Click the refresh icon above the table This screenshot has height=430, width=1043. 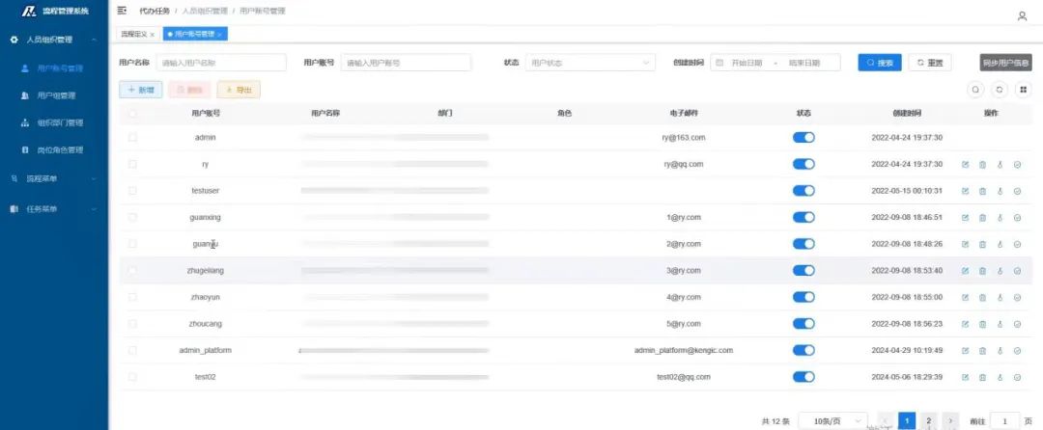[1000, 90]
